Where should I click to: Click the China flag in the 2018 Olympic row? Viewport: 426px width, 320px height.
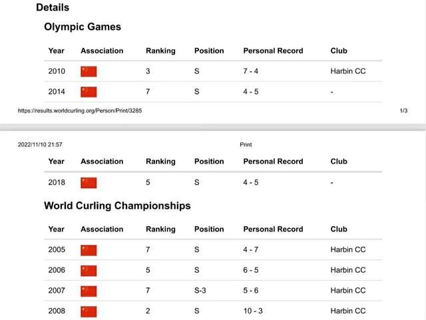click(89, 182)
